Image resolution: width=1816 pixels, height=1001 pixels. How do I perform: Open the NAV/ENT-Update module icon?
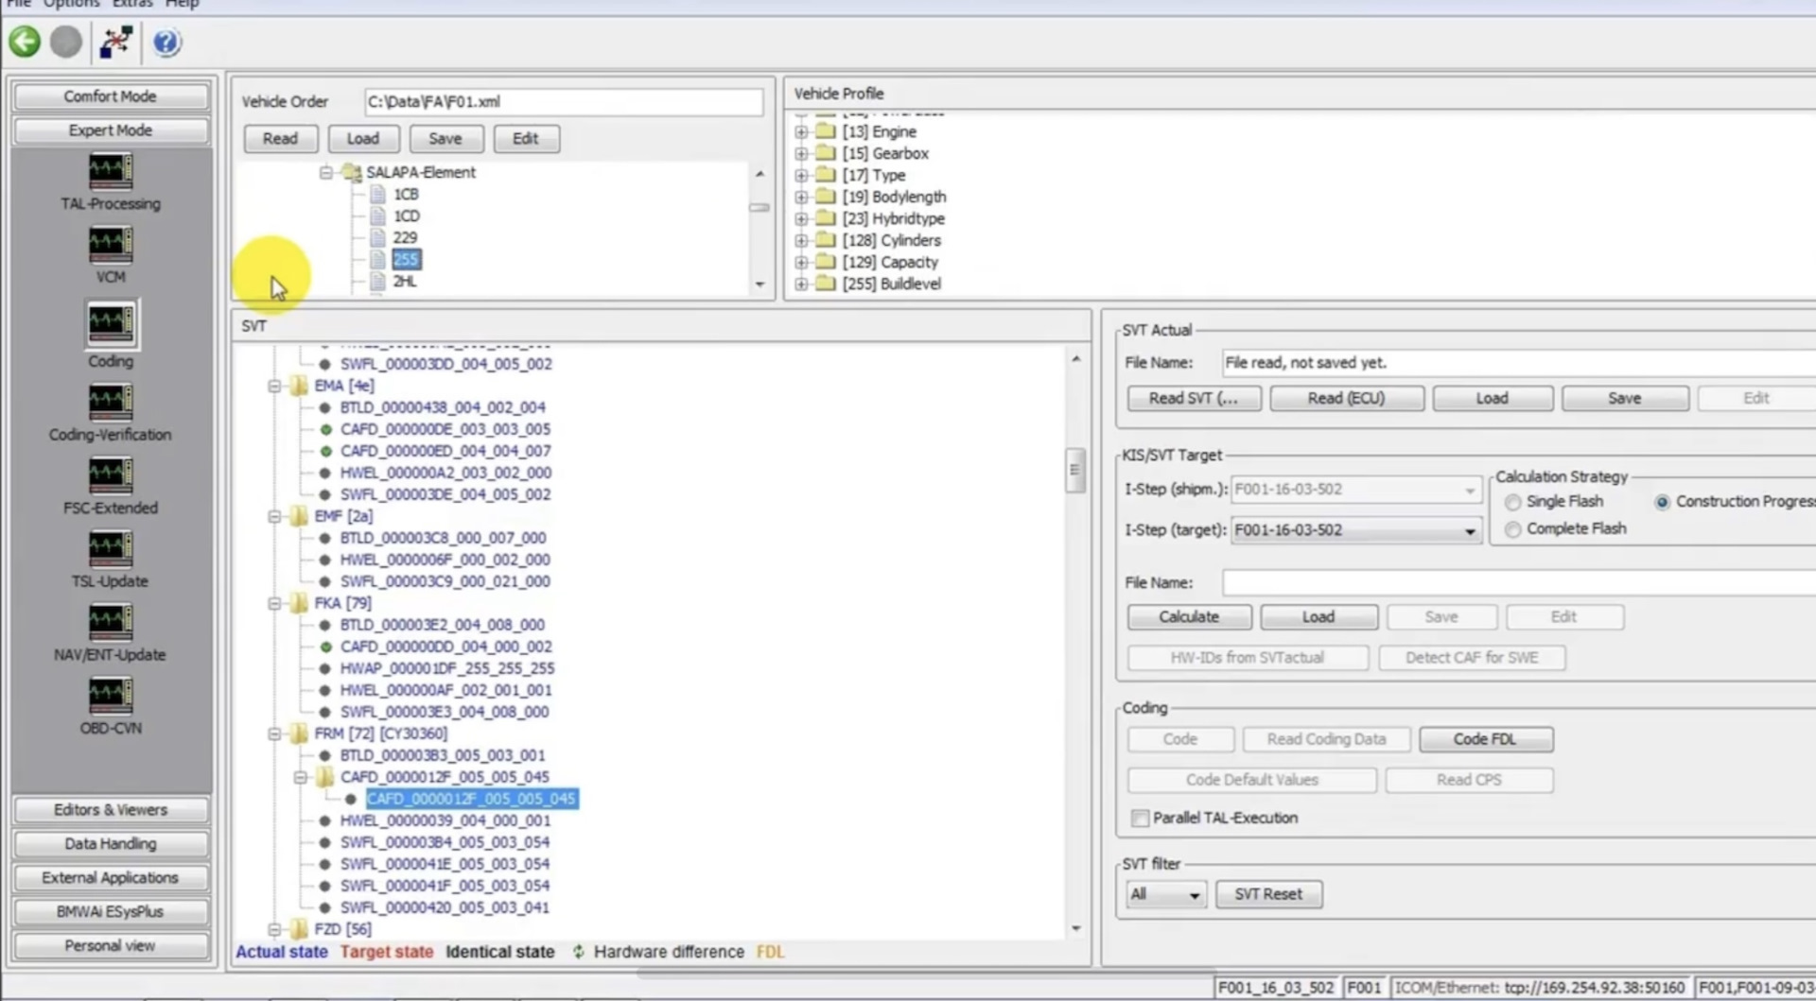110,622
